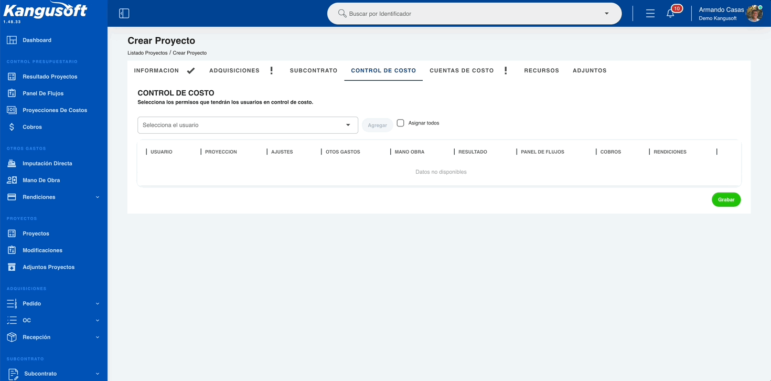The image size is (771, 381).
Task: Open Adjuntos Proyectos menu label
Action: [x=48, y=267]
